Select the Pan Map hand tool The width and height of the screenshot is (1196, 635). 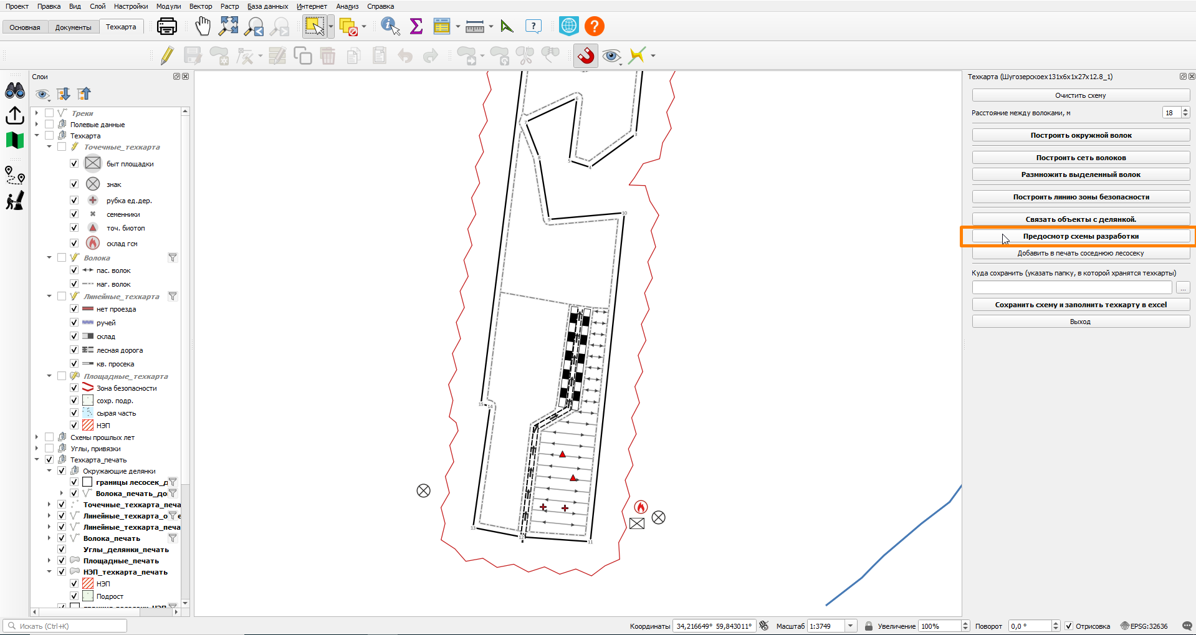[203, 26]
